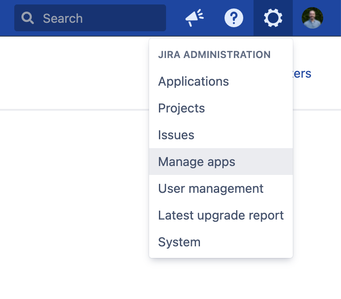Open the user profile avatar
Screen dimensions: 341x299
(x=312, y=18)
